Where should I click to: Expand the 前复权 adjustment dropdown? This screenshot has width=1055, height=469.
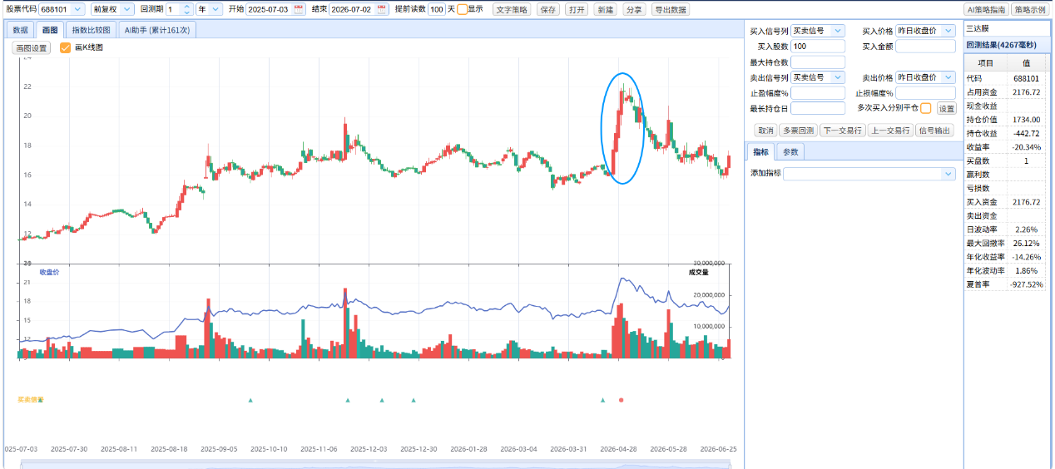click(112, 9)
